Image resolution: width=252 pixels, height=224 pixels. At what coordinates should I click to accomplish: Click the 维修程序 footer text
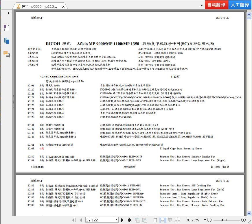click(x=130, y=167)
